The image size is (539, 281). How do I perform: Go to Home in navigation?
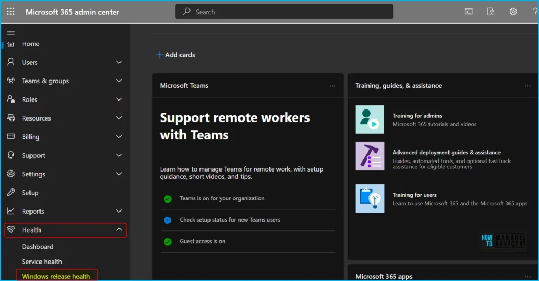[31, 44]
